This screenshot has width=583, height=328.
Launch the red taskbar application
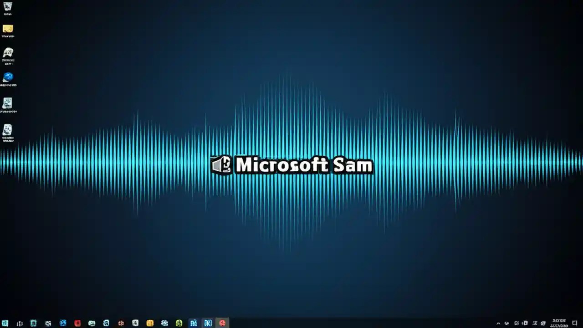coord(77,323)
